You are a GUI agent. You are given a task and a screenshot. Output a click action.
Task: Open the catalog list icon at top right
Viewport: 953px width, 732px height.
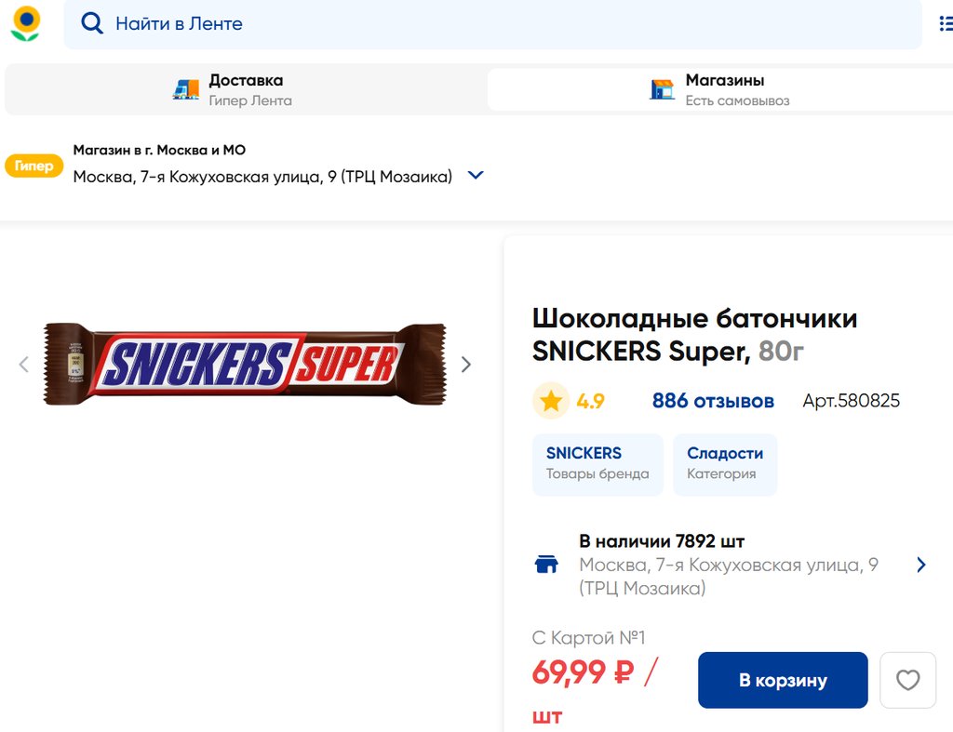[x=946, y=23]
